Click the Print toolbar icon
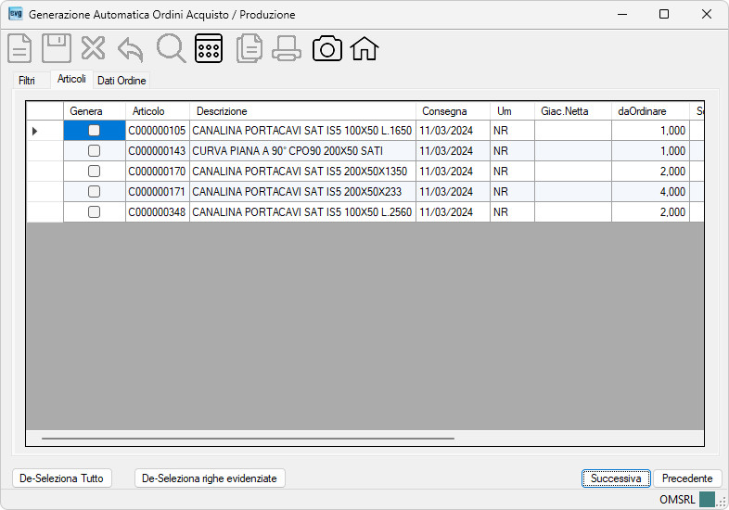The image size is (729, 510). pos(287,49)
